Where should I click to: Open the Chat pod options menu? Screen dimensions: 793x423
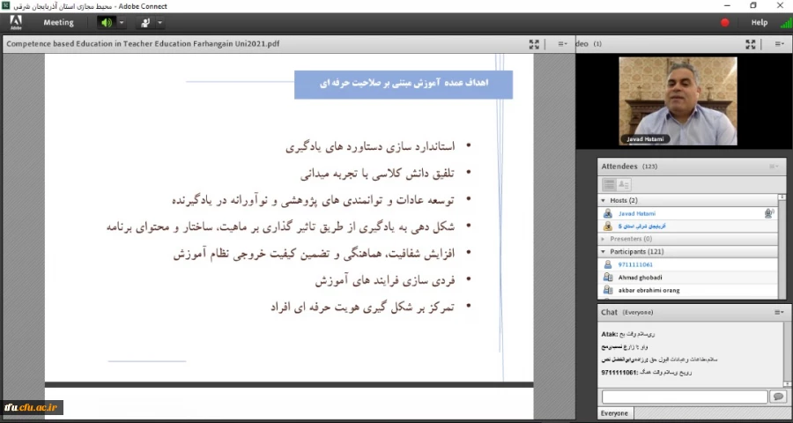(x=780, y=313)
